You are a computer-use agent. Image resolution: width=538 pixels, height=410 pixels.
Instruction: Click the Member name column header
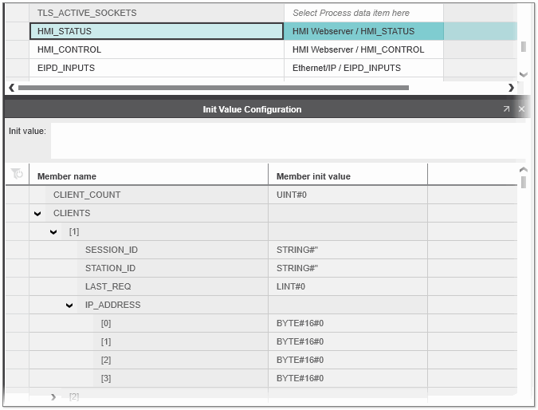coord(148,176)
